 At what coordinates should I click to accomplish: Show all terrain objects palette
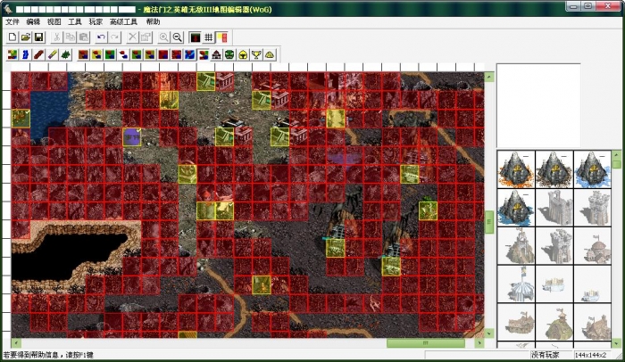click(204, 54)
